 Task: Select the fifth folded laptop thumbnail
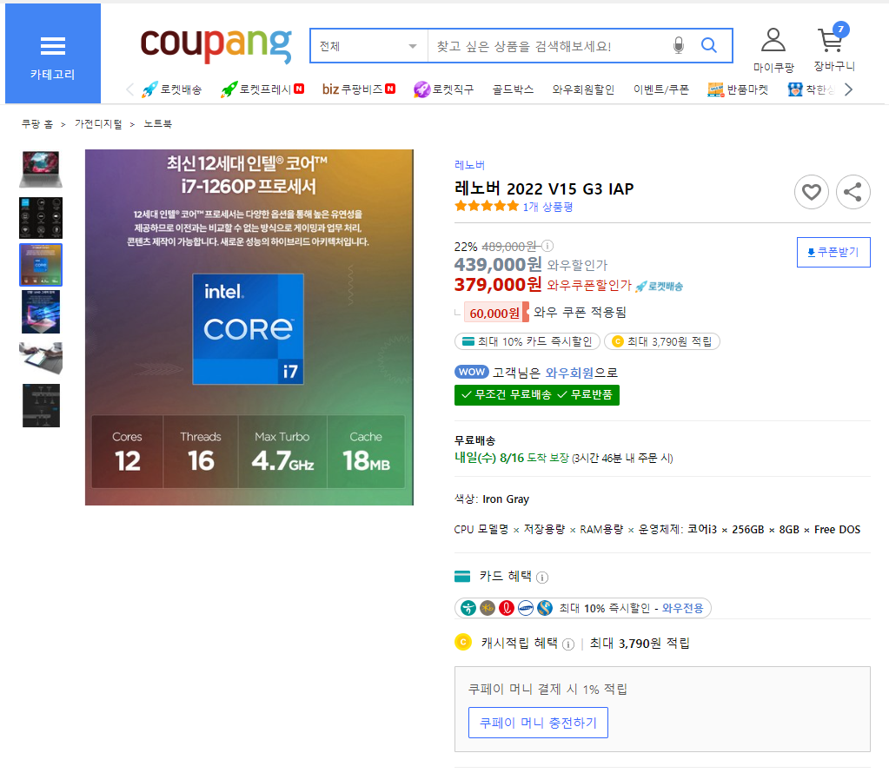[x=41, y=358]
